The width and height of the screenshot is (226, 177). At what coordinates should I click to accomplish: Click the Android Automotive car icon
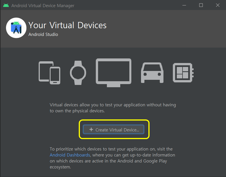coord(152,73)
